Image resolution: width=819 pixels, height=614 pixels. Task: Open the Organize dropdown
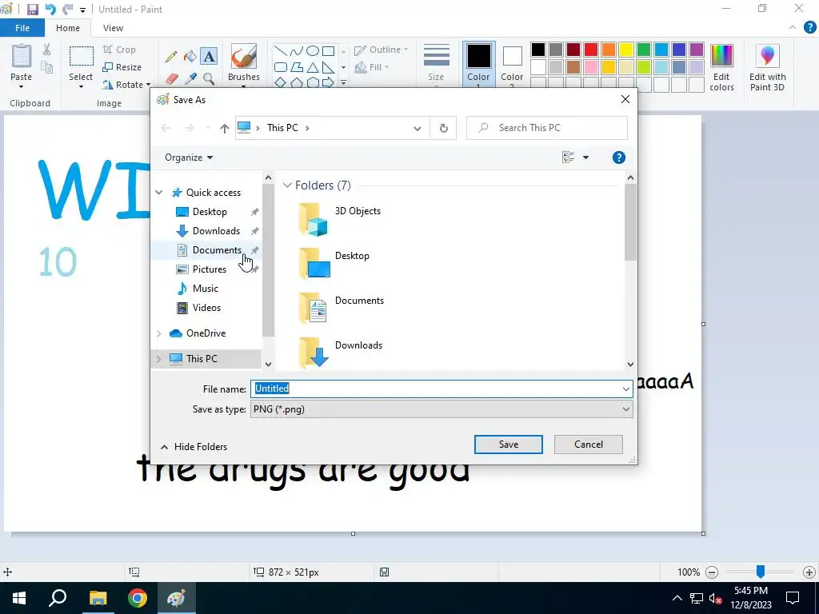pyautogui.click(x=189, y=157)
